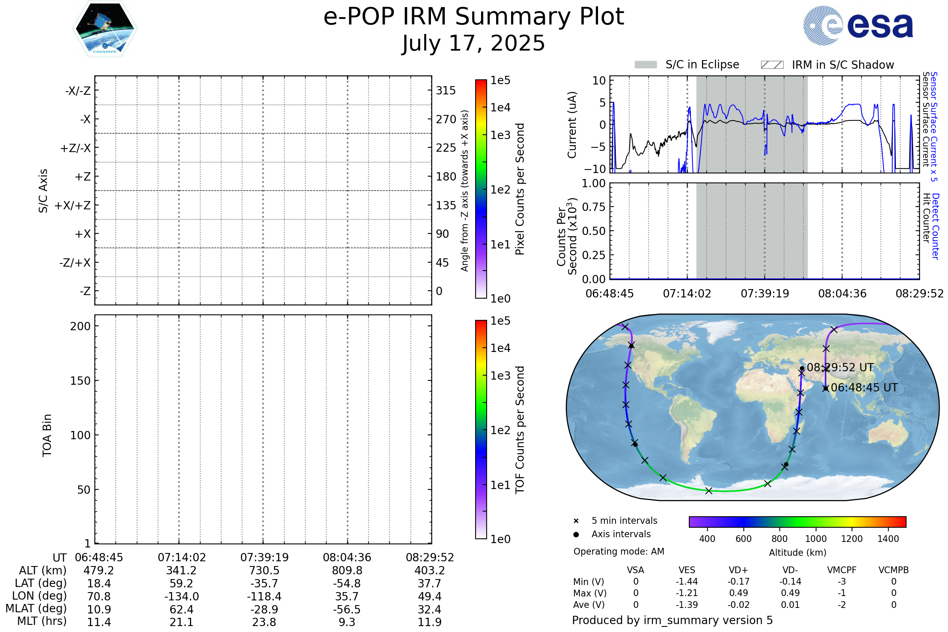This screenshot has height=632, width=948.
Task: Click the VMCPF column header
Action: 842,570
